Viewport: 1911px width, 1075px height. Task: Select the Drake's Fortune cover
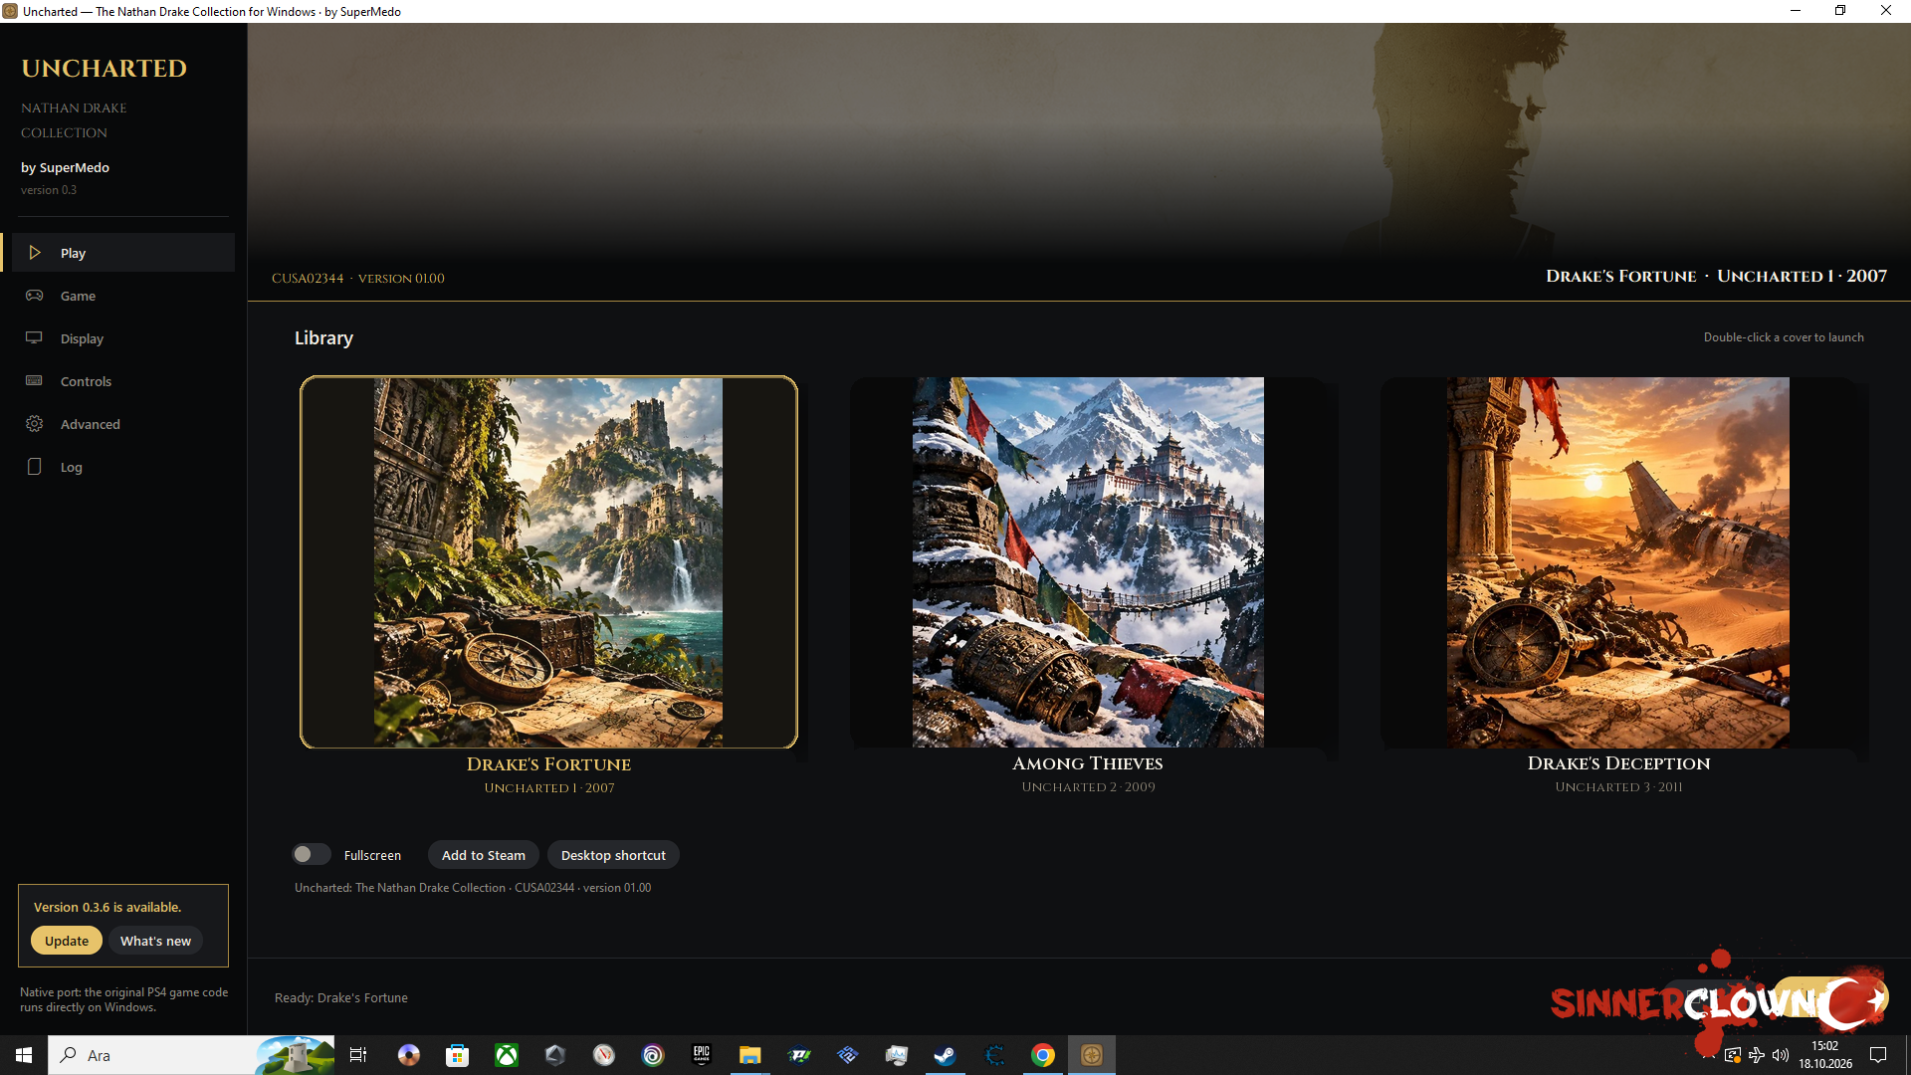pyautogui.click(x=548, y=562)
